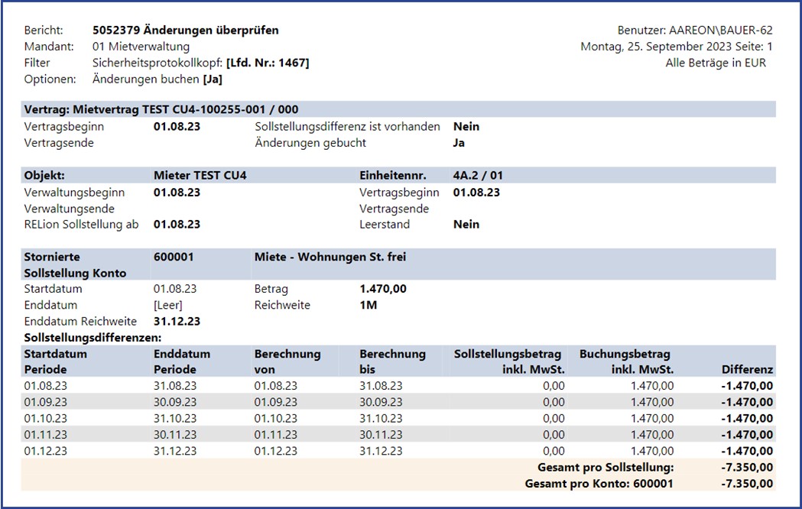
Task: Select the user name 'AAREON\BAUER-62'
Action: 722,31
